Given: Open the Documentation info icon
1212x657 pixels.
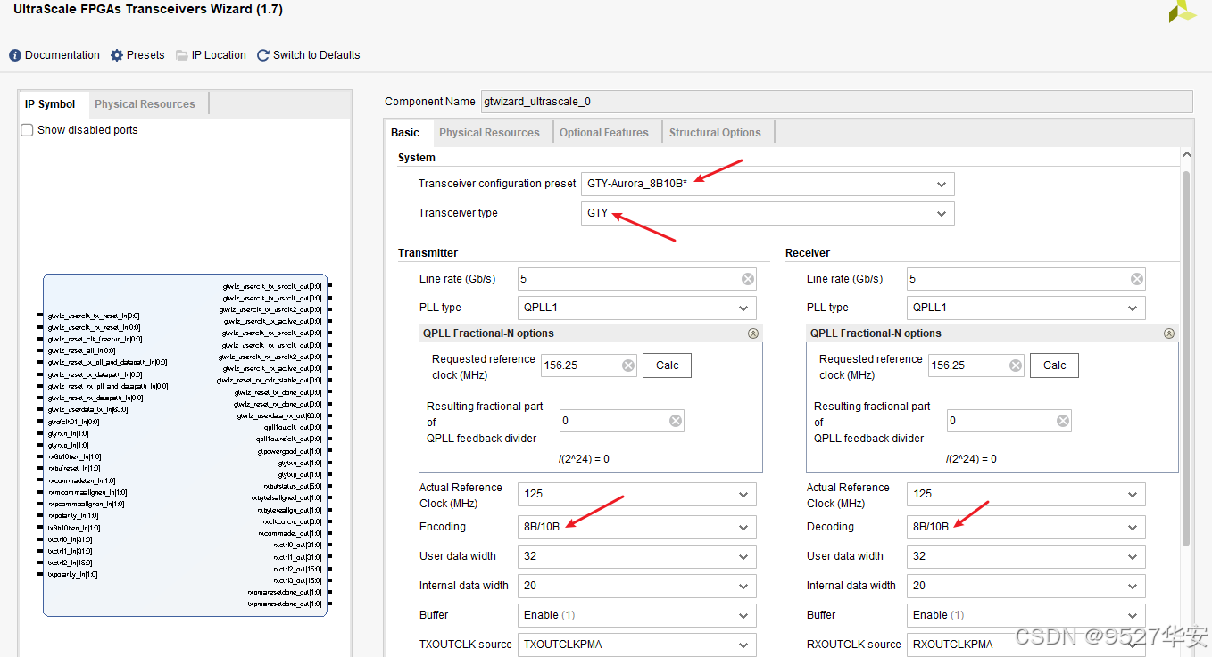Looking at the screenshot, I should (x=15, y=55).
